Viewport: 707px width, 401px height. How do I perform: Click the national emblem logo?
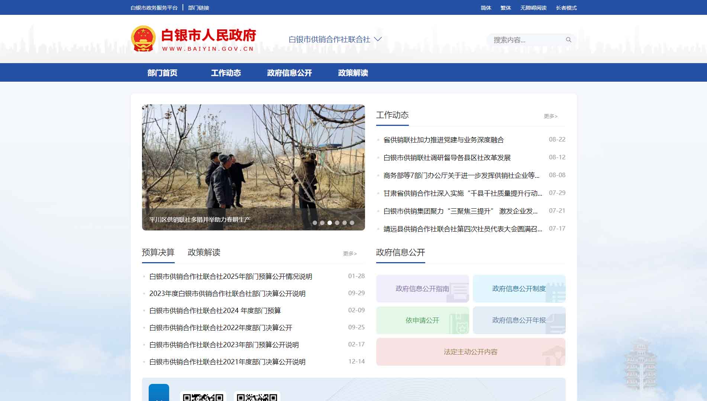(143, 39)
